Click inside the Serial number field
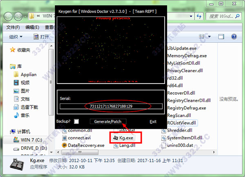 111,106
